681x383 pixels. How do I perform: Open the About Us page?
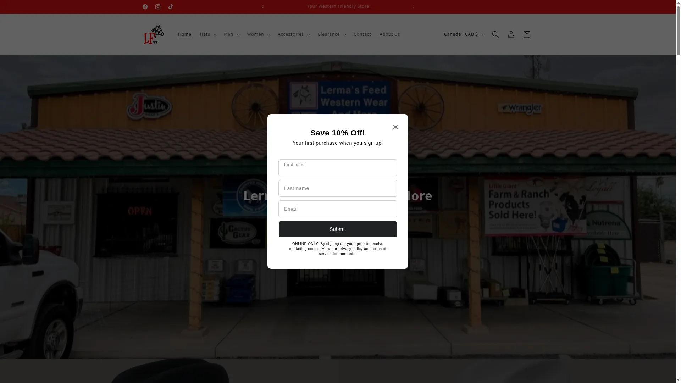pos(390,34)
